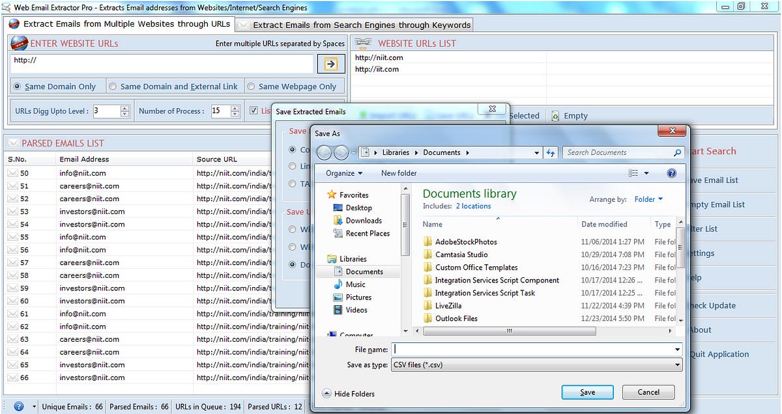Toggle the checkbox beside Number of Process
Viewport: 782px width, 414px height.
pyautogui.click(x=253, y=111)
